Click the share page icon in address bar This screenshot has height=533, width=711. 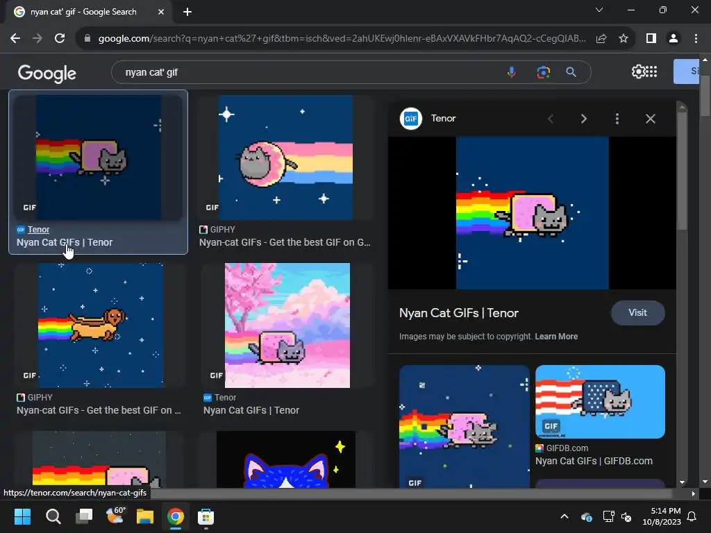[601, 39]
